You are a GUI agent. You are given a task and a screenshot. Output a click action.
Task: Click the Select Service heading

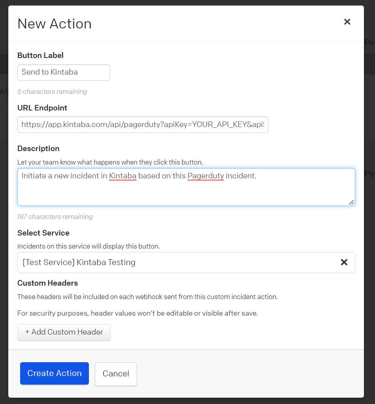43,233
